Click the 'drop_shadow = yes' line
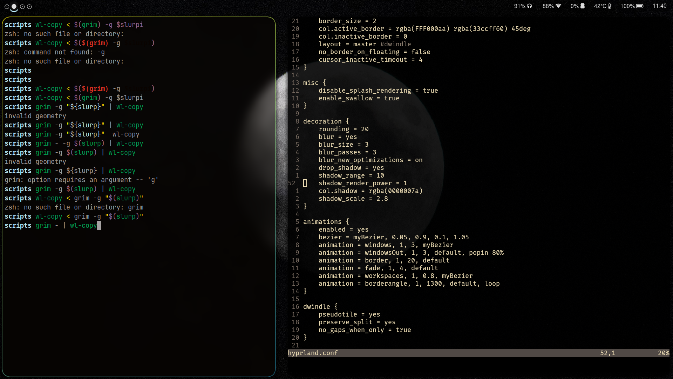 pos(351,168)
